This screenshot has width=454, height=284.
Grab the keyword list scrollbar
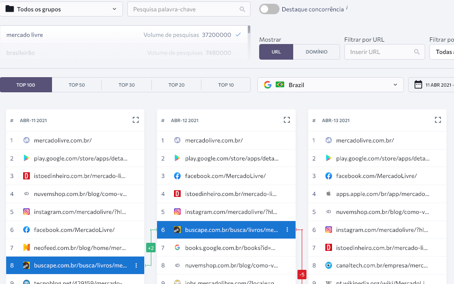pyautogui.click(x=249, y=29)
